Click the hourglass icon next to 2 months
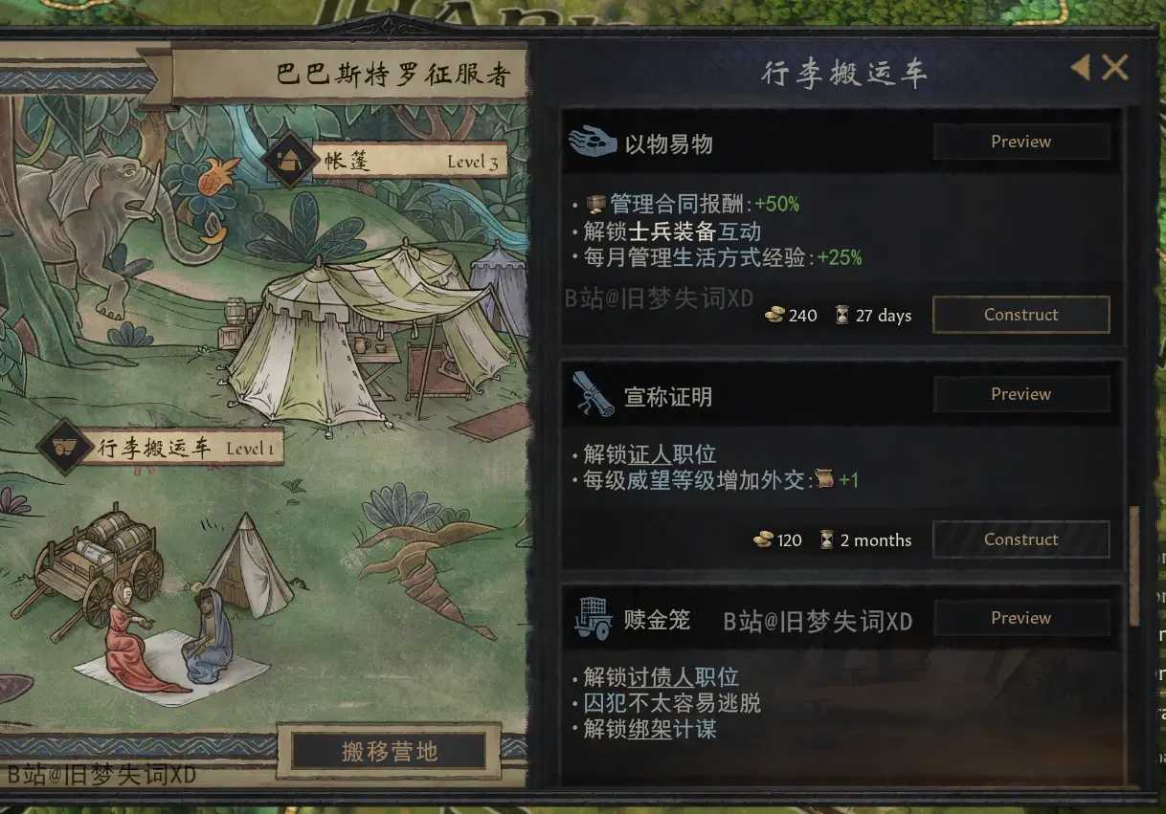 [826, 540]
